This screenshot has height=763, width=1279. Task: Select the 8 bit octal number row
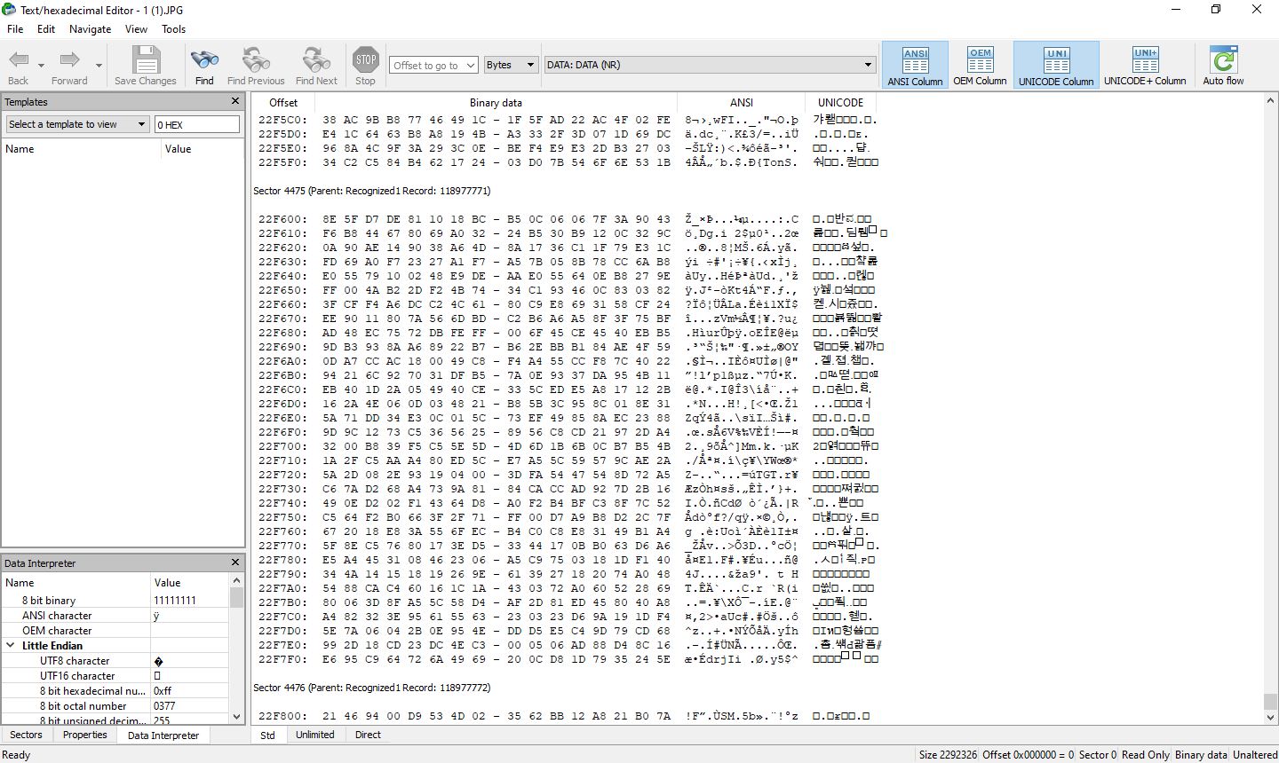click(115, 706)
